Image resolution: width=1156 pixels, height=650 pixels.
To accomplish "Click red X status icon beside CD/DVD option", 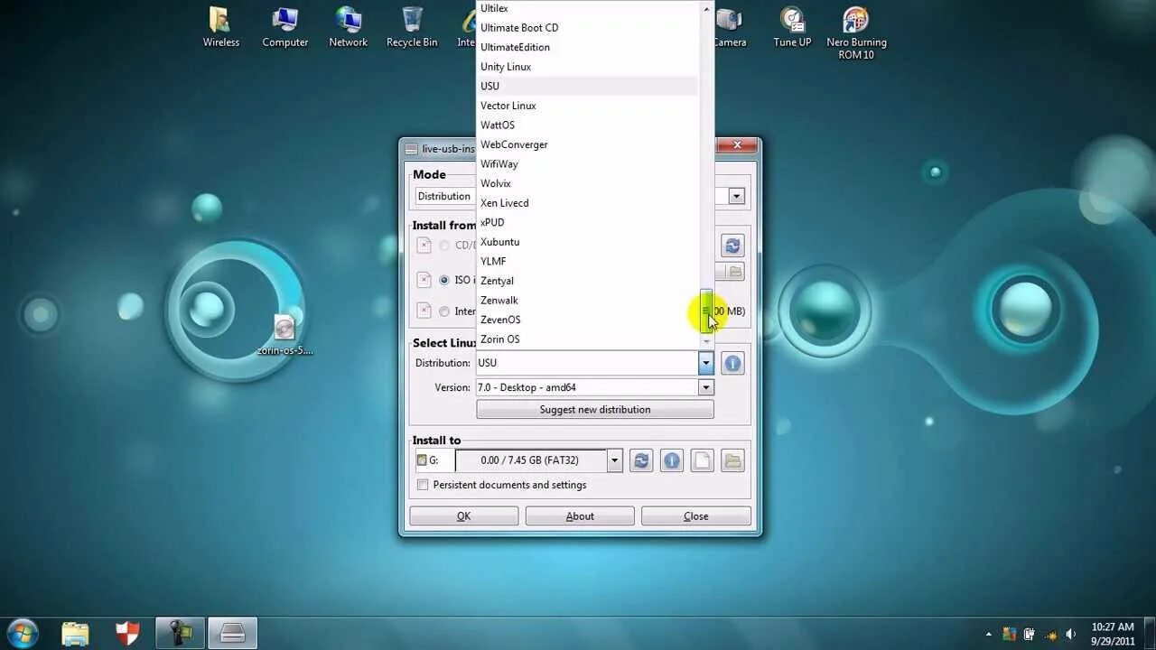I will pos(424,246).
